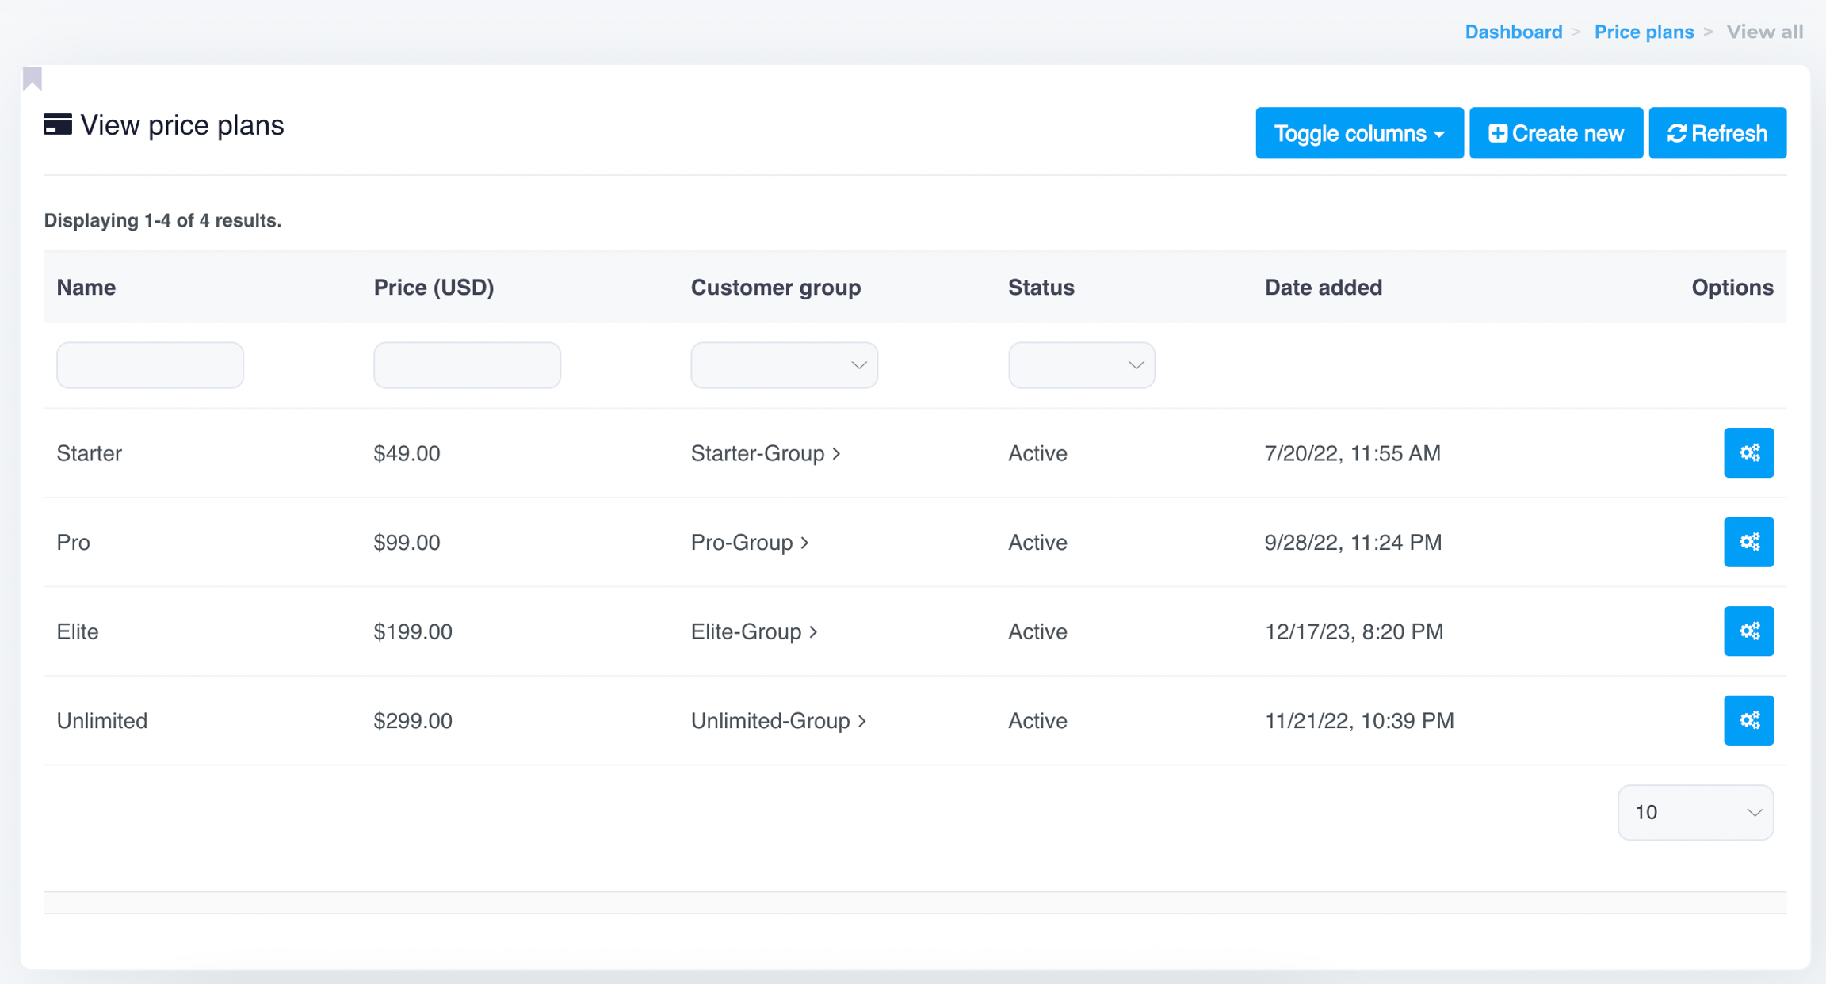The width and height of the screenshot is (1826, 984).
Task: Open the Customer group filter dropdown
Action: coord(783,365)
